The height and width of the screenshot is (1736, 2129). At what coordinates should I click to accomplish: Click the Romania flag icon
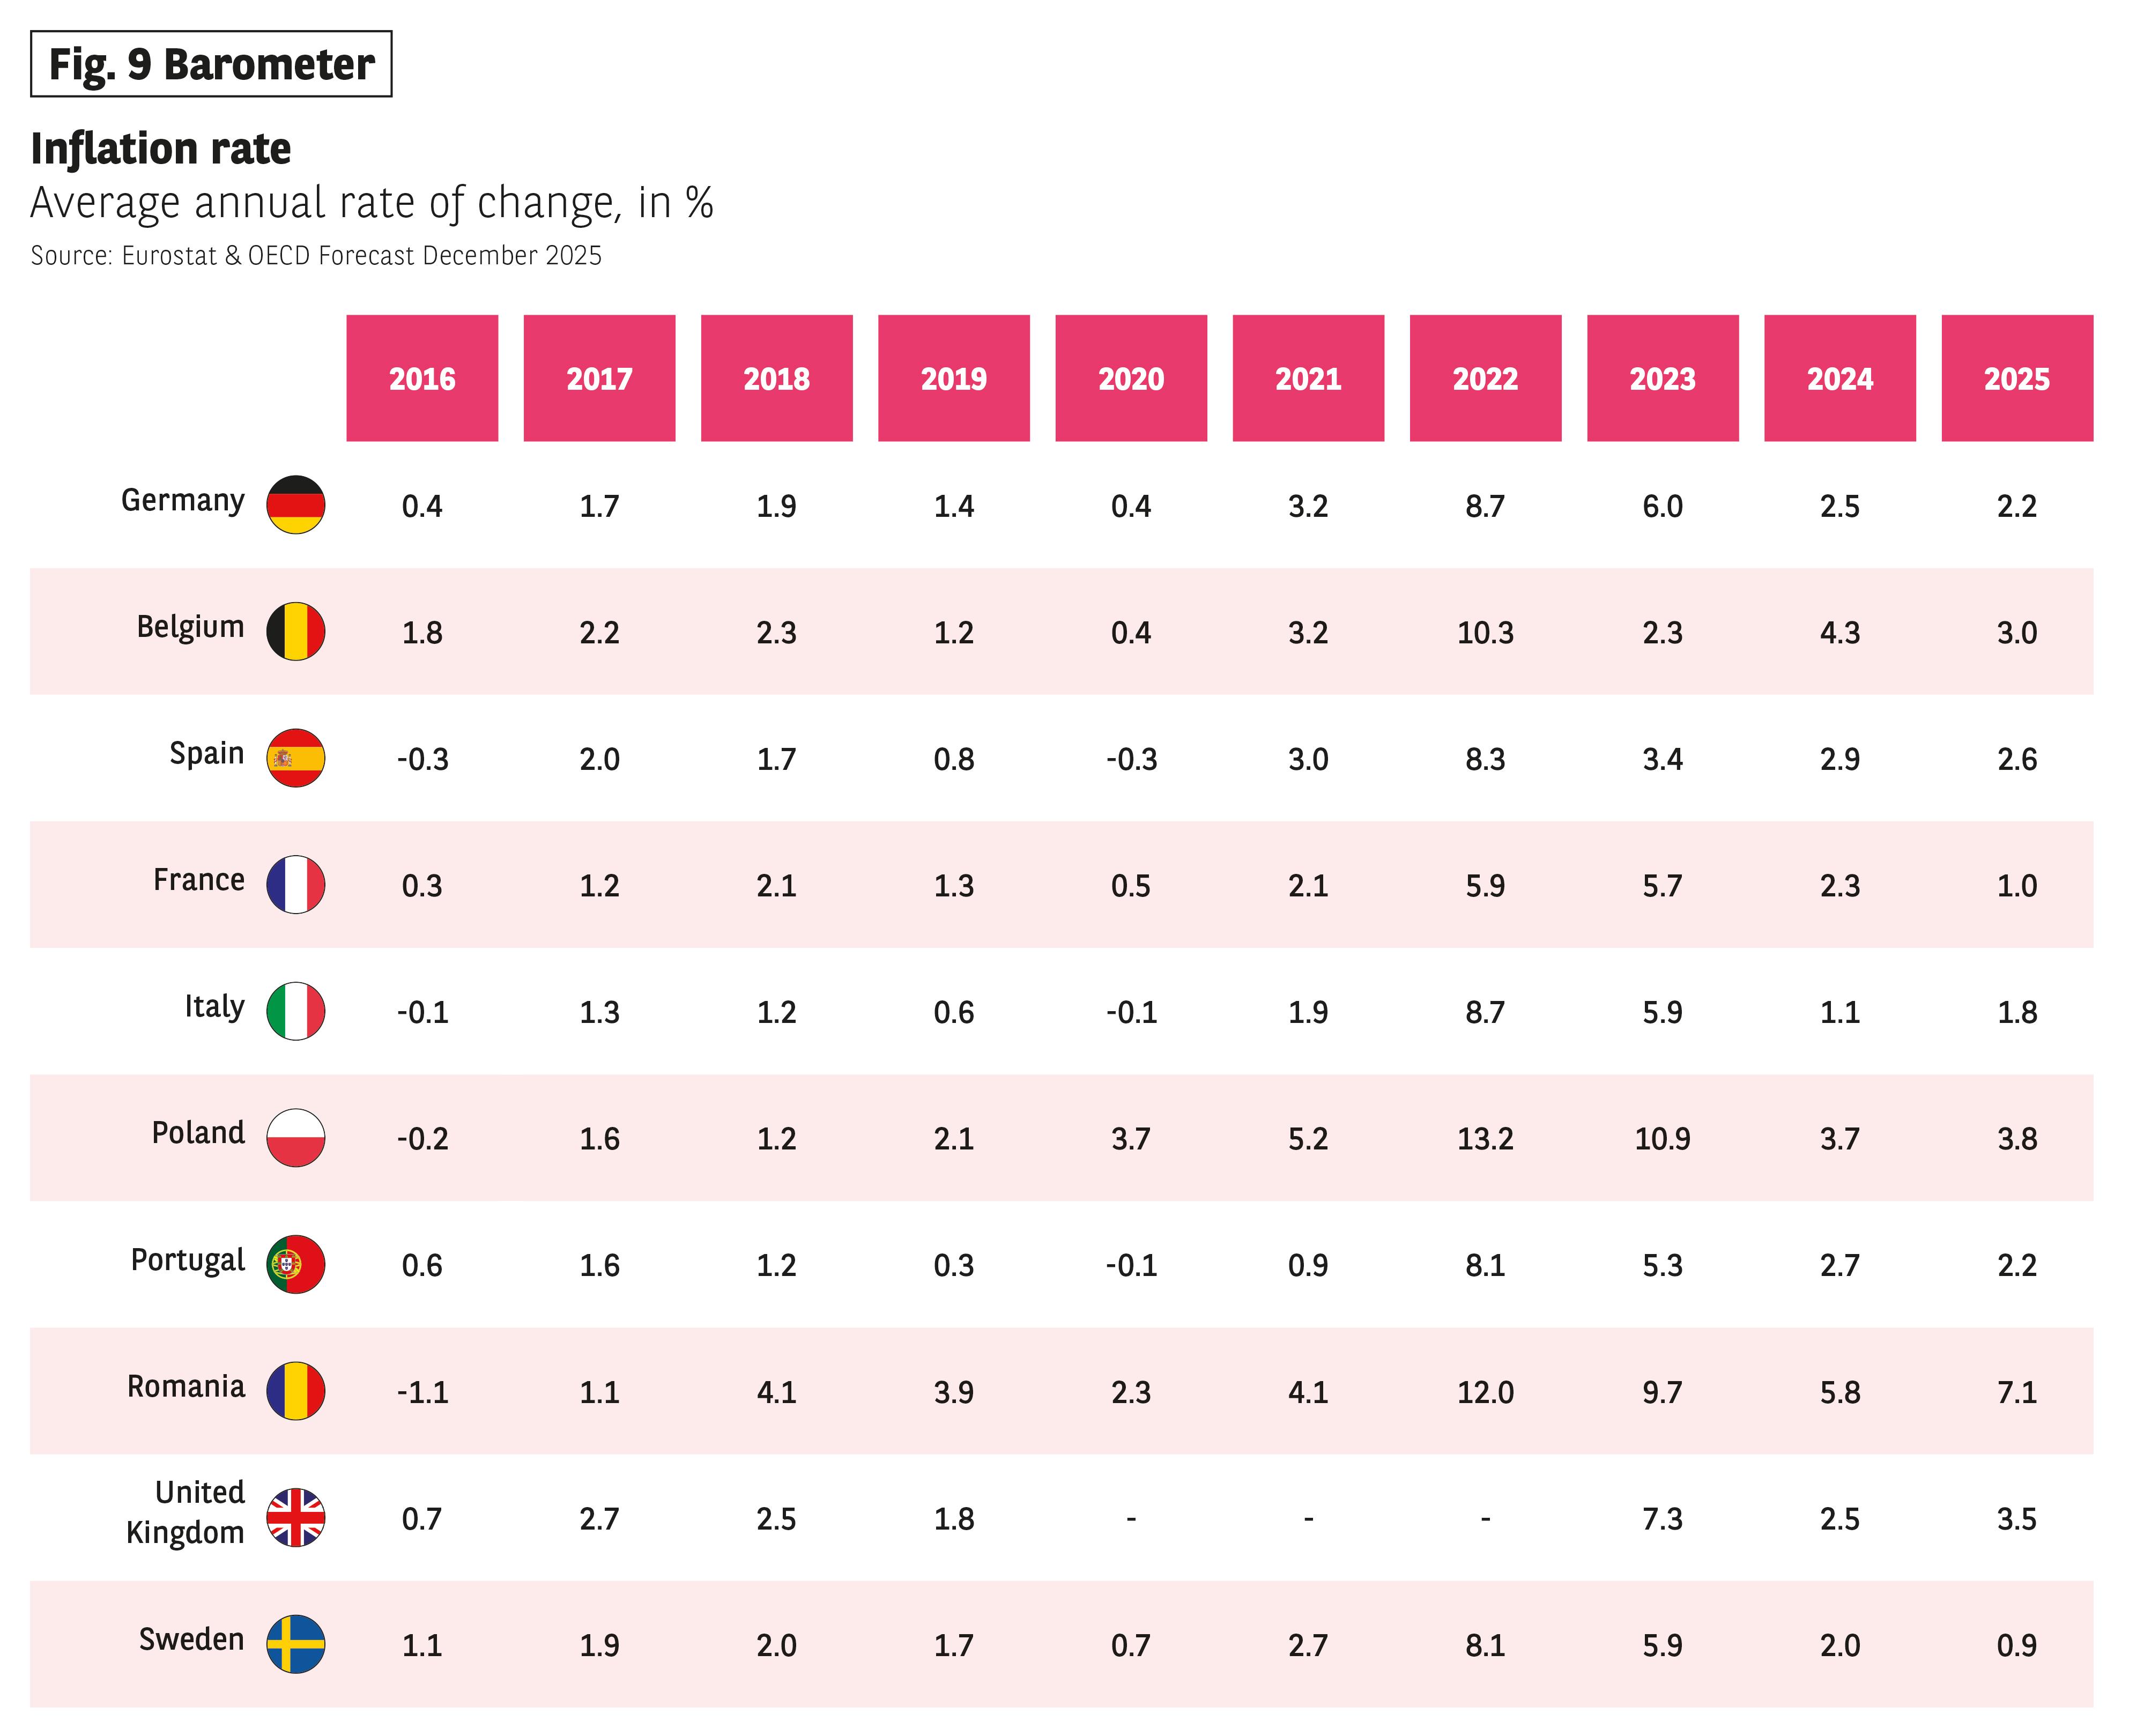[x=295, y=1391]
